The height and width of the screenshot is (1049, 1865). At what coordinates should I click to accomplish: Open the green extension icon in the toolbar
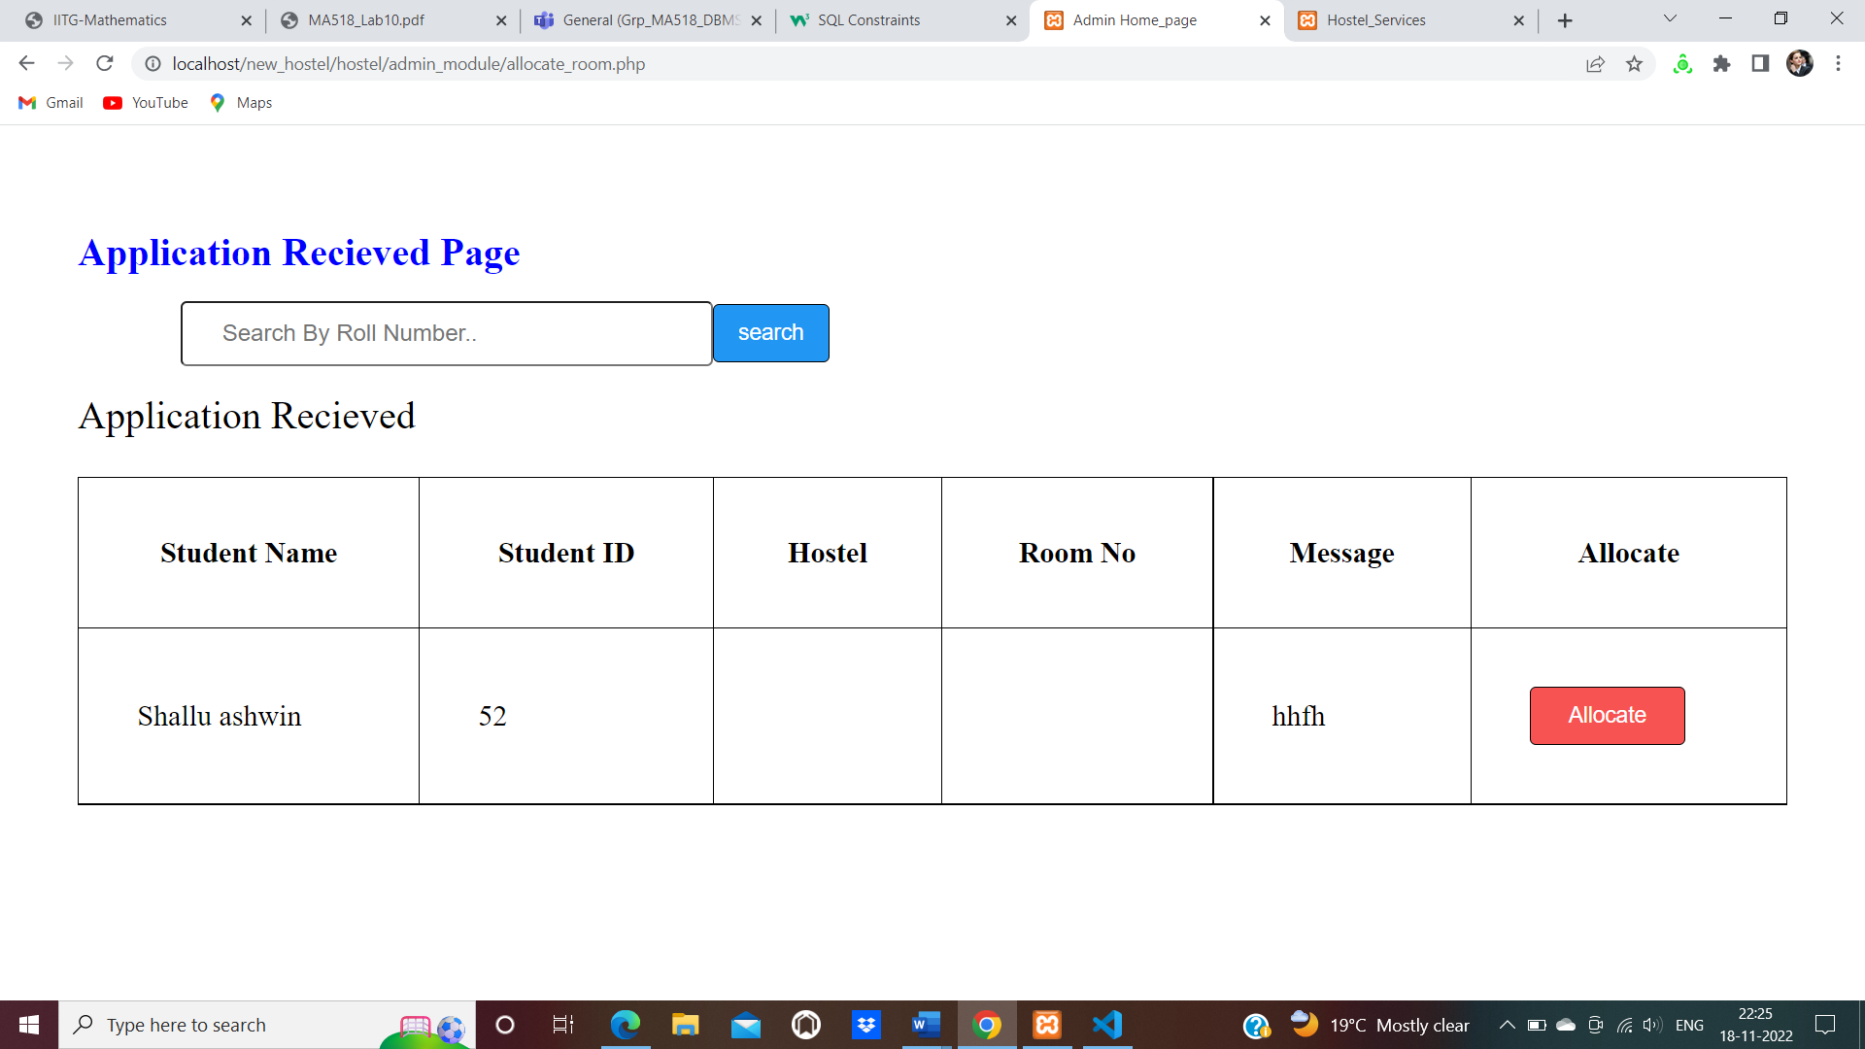(1682, 63)
